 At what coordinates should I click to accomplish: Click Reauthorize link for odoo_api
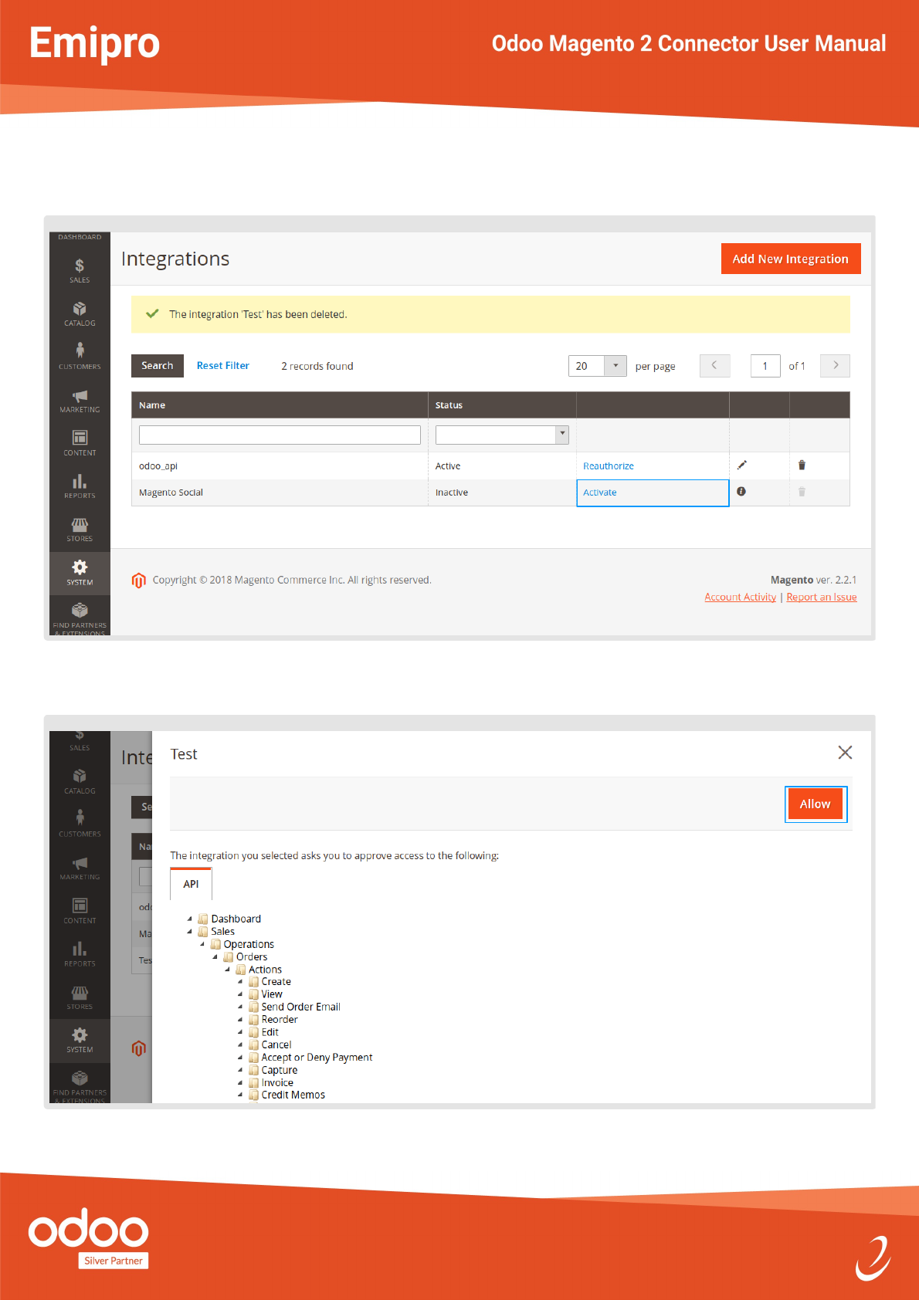coord(609,465)
